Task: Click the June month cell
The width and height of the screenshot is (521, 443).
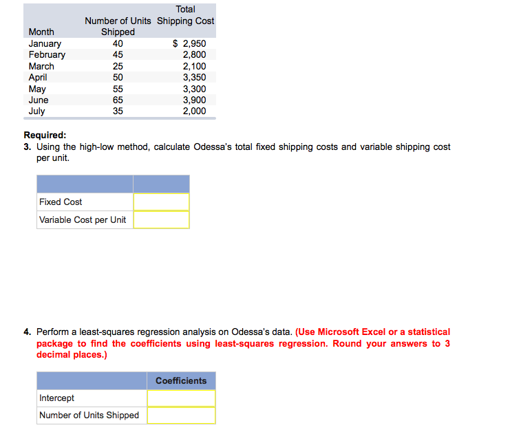Action: coord(39,100)
